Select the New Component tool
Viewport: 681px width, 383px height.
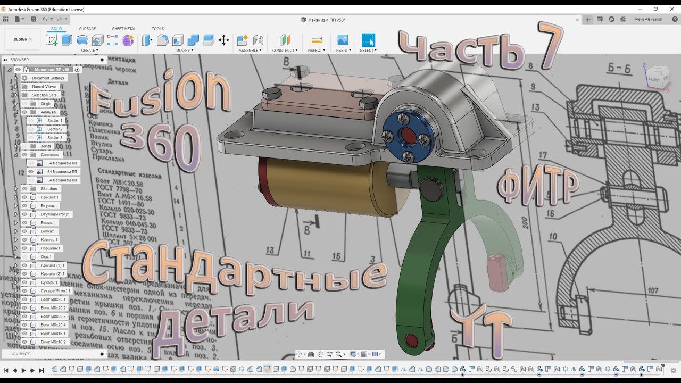[x=243, y=40]
